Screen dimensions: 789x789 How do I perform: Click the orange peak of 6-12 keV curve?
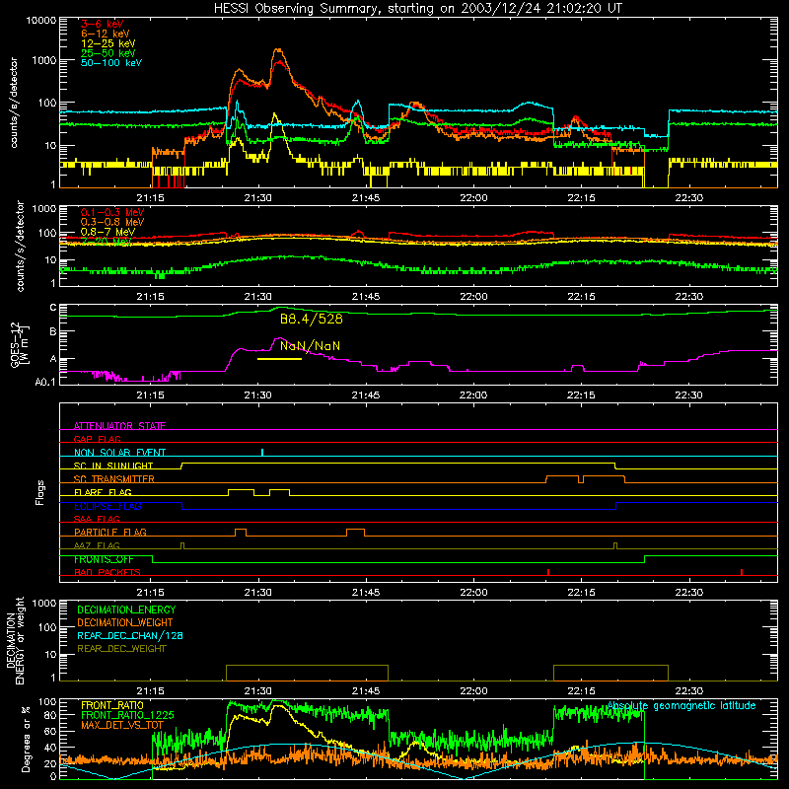[x=278, y=50]
